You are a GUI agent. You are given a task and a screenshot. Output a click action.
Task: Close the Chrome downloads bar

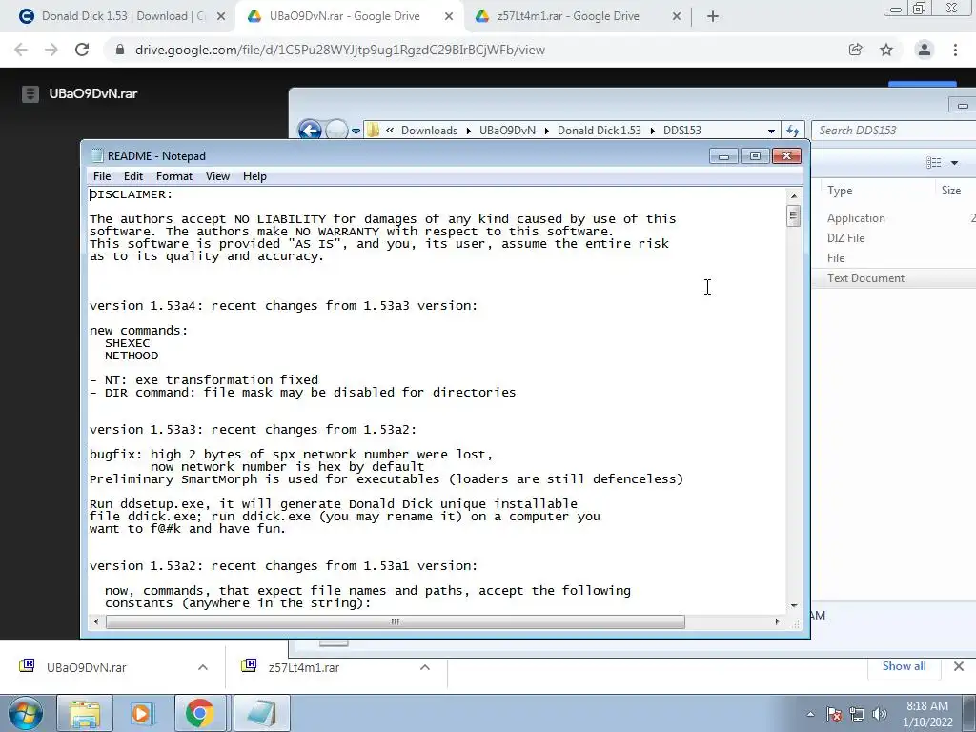[959, 666]
